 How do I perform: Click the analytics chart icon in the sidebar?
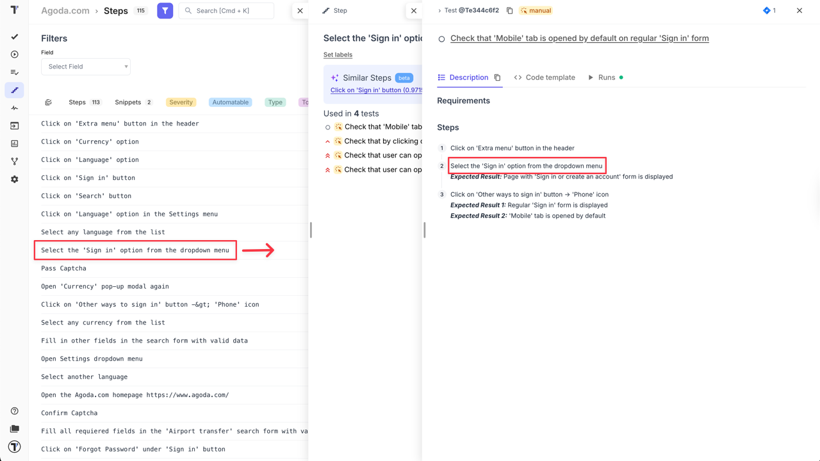pyautogui.click(x=14, y=143)
